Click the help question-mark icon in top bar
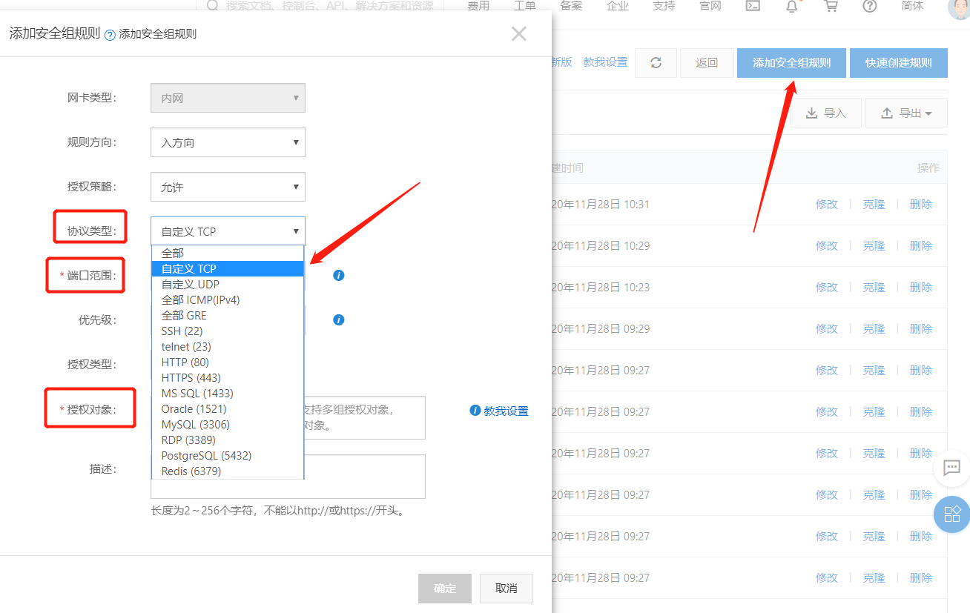 870,6
